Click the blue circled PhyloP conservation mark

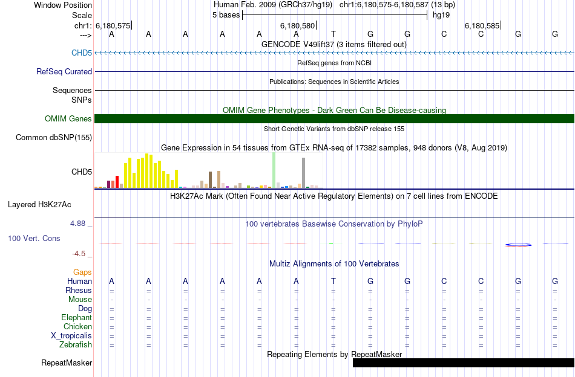tap(517, 245)
